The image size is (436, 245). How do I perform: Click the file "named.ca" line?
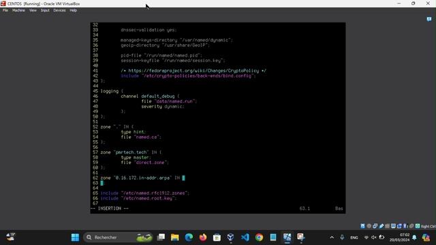coord(141,137)
